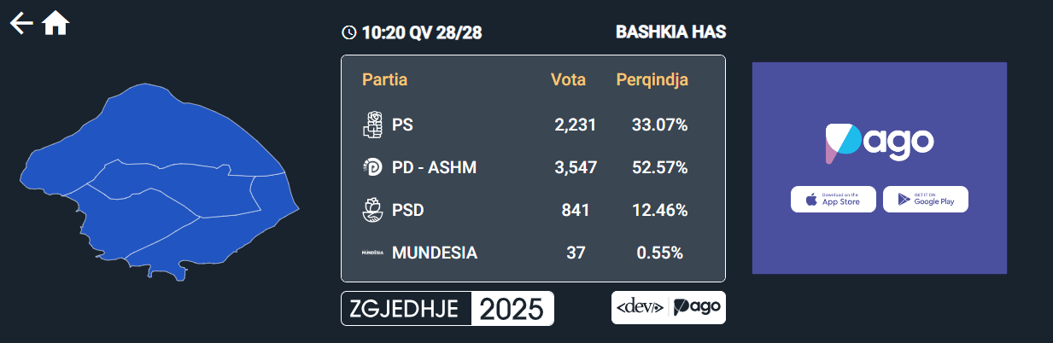The height and width of the screenshot is (343, 1053).
Task: Click the PSD party logo
Action: click(372, 210)
